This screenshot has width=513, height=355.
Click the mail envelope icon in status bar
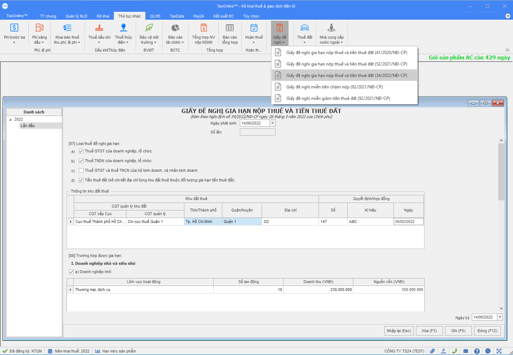(x=466, y=351)
